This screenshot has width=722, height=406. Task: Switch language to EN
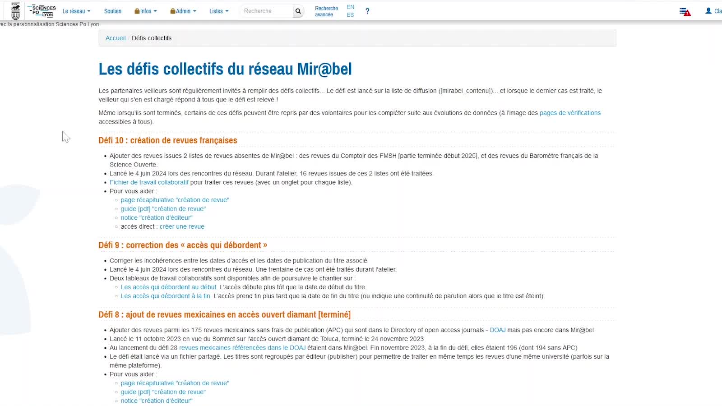(x=350, y=7)
